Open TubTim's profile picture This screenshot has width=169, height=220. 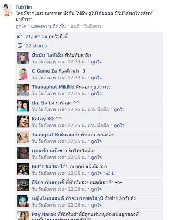tap(7, 10)
